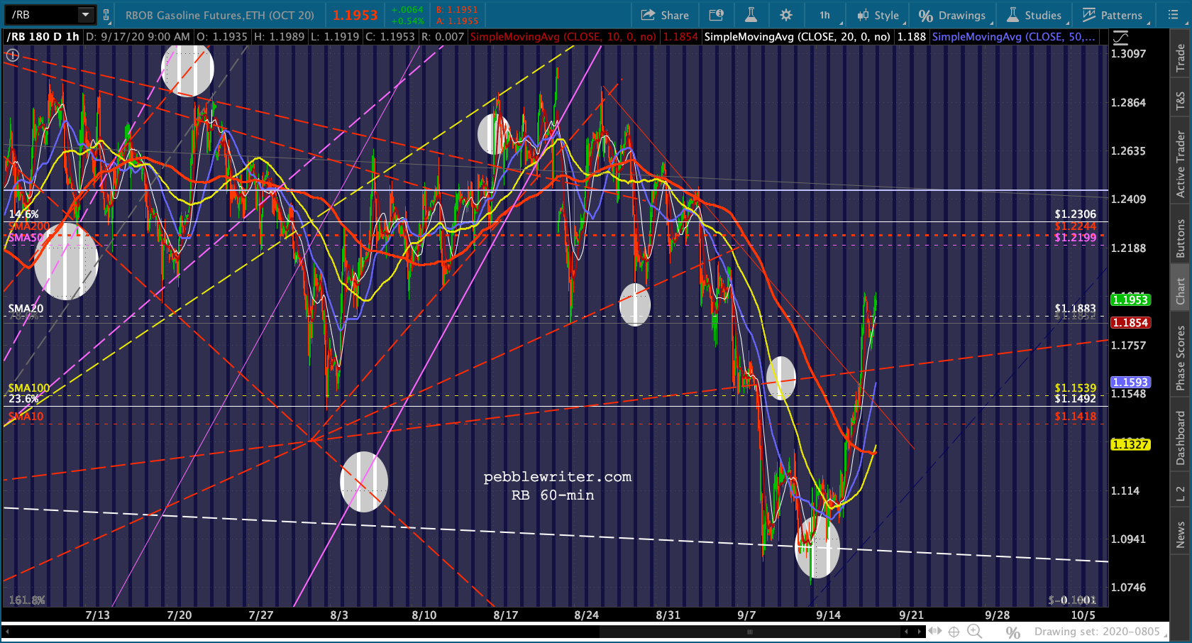Open the Drawings menu
The height and width of the screenshot is (643, 1192).
click(952, 15)
